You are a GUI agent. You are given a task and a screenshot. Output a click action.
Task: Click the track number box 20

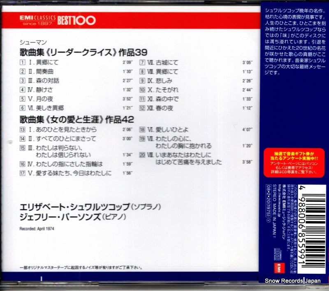[x=142, y=155]
